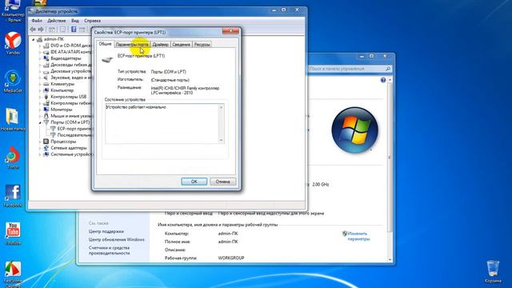Click the Back arrow in Device Manager toolbar

(33, 30)
